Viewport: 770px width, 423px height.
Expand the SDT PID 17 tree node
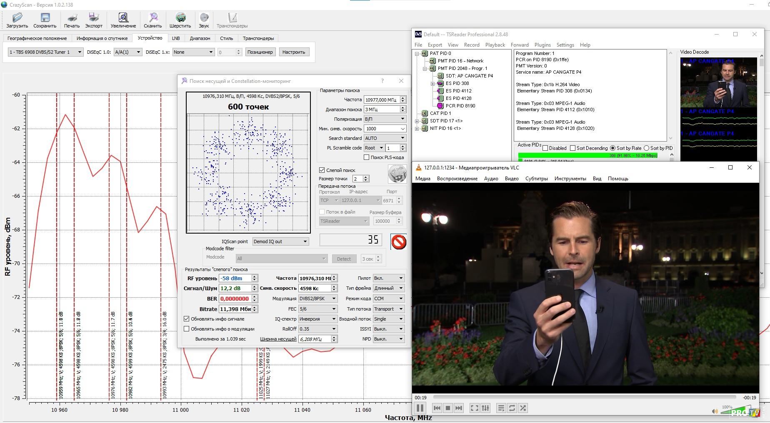point(417,121)
